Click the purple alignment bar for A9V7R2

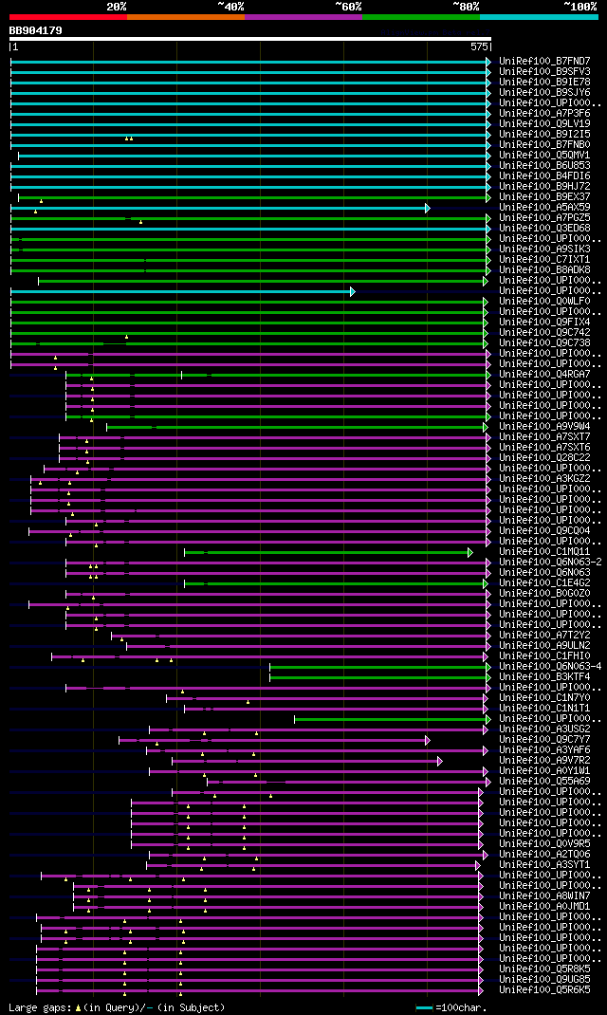point(307,761)
